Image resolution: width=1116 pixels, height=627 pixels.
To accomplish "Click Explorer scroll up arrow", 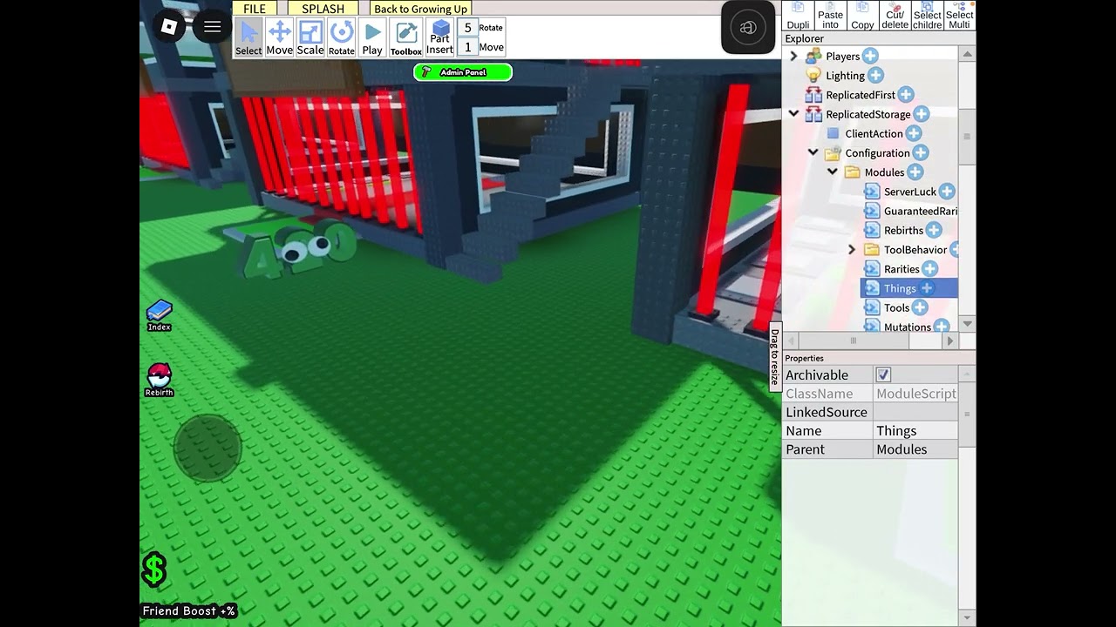I will 967,54.
